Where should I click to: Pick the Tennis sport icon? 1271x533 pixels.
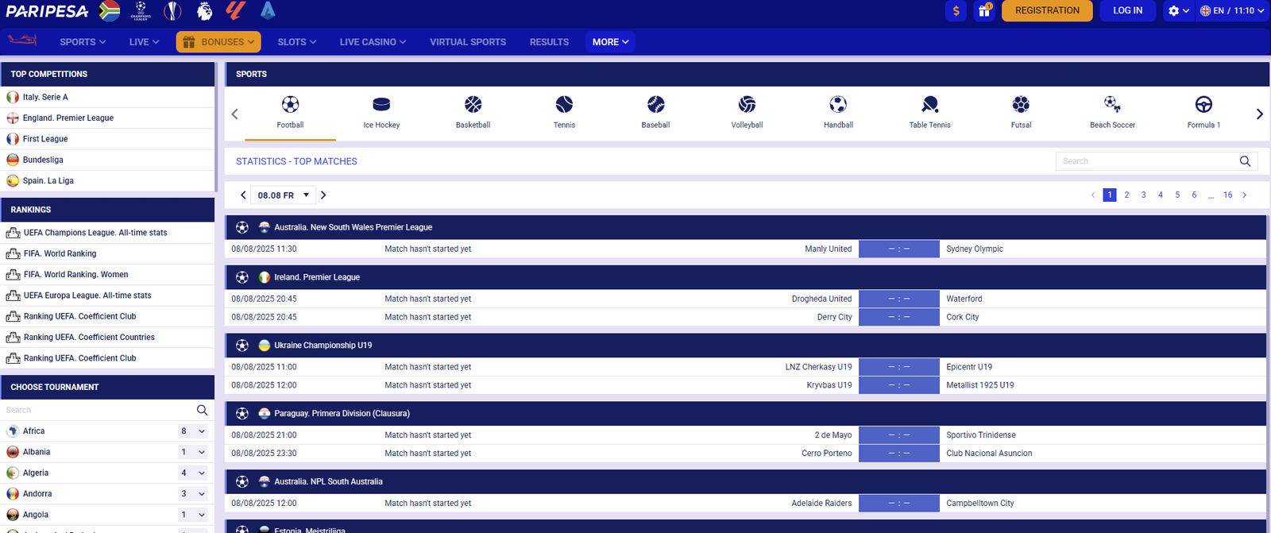[564, 105]
